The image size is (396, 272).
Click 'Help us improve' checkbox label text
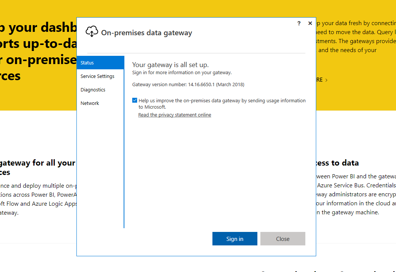pos(222,103)
